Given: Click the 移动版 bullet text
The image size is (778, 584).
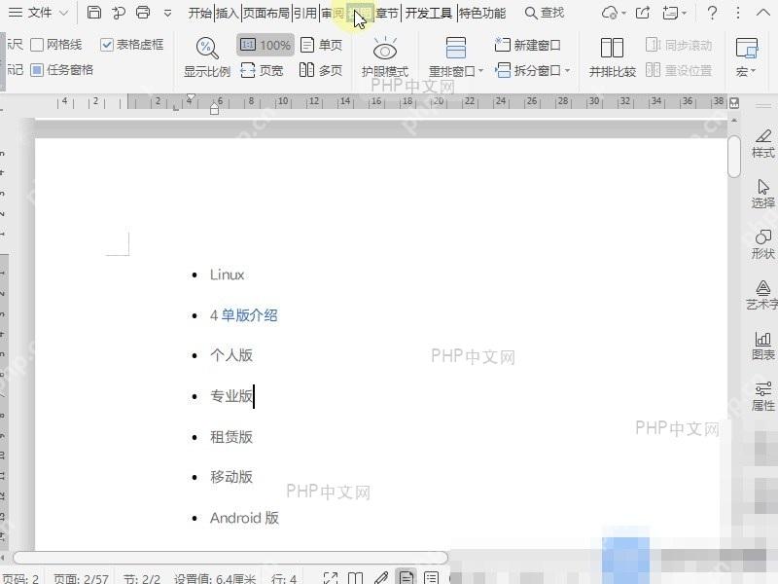Looking at the screenshot, I should 231,477.
